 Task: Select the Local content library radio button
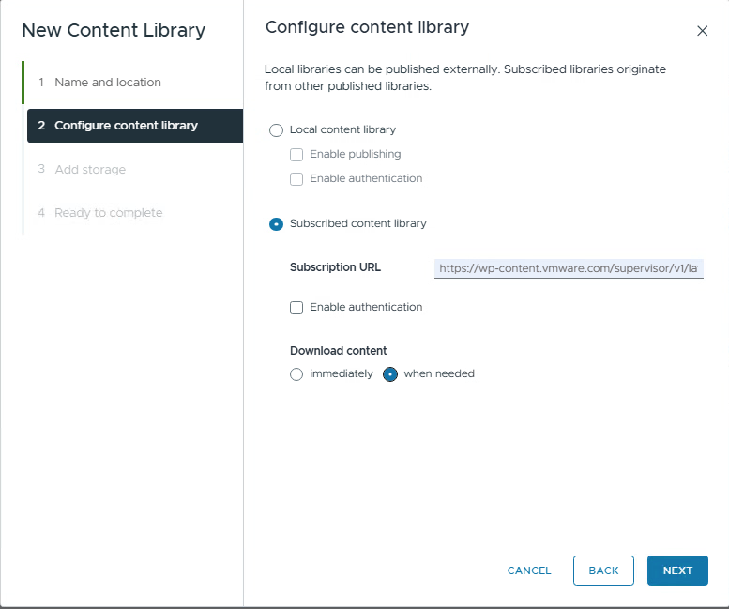(x=276, y=130)
